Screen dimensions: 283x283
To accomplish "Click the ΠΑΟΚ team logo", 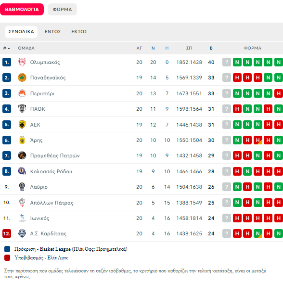I will 22,109.
